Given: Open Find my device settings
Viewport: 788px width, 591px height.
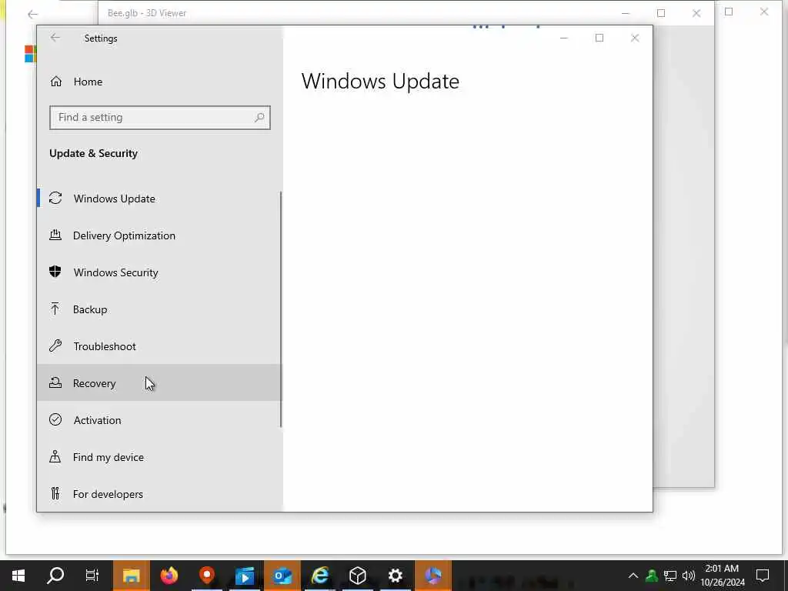Looking at the screenshot, I should 159,457.
